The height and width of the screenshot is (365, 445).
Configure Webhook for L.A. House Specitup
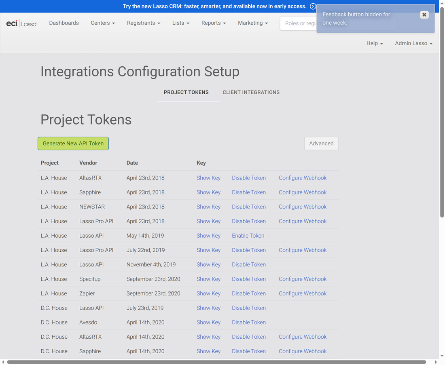[x=303, y=279]
